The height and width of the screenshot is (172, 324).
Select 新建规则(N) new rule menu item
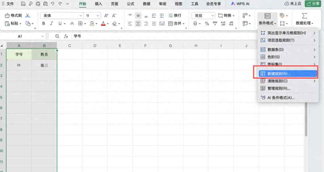point(288,74)
